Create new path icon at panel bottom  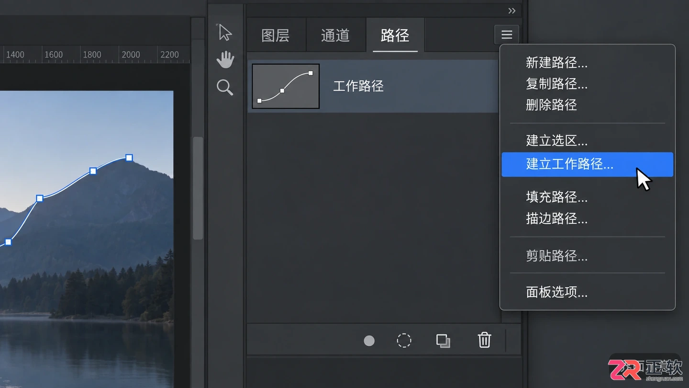click(x=443, y=341)
